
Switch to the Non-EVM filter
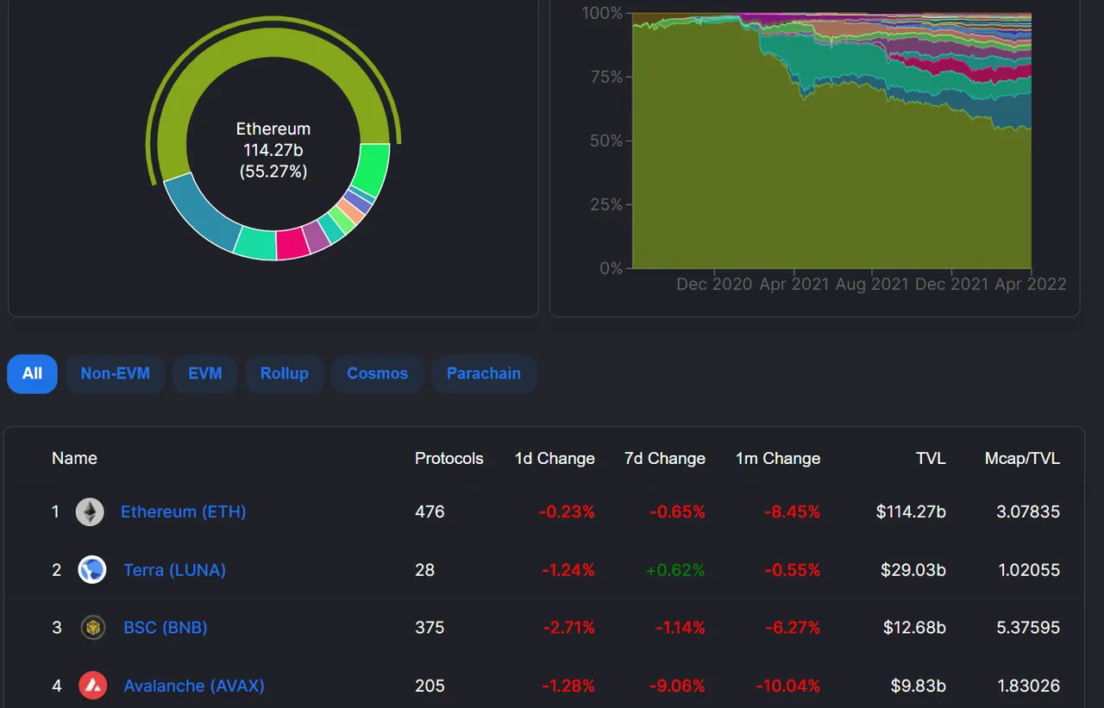(115, 373)
